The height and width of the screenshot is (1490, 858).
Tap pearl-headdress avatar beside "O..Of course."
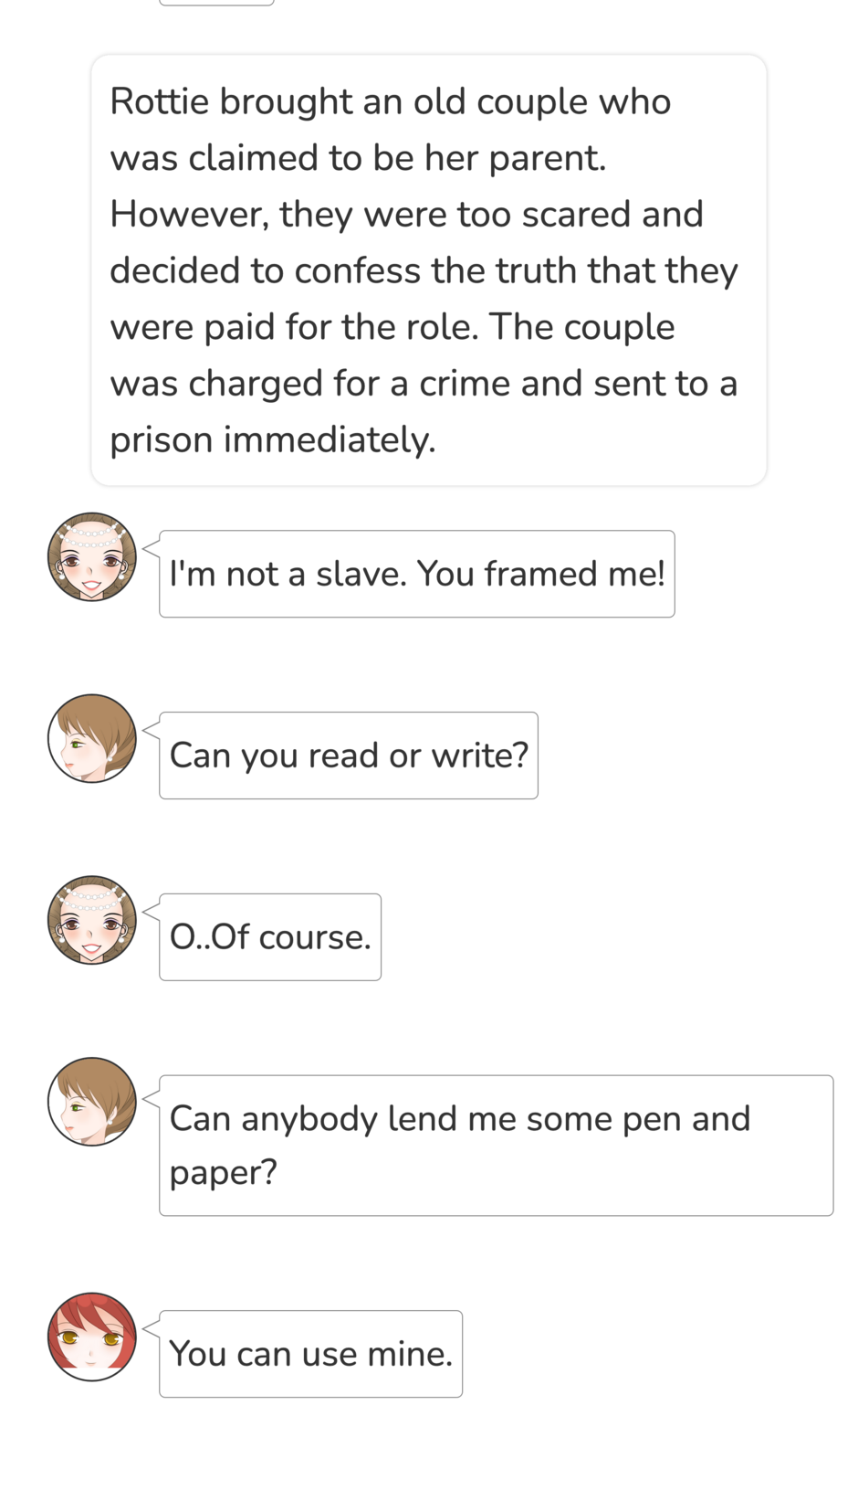pos(91,920)
